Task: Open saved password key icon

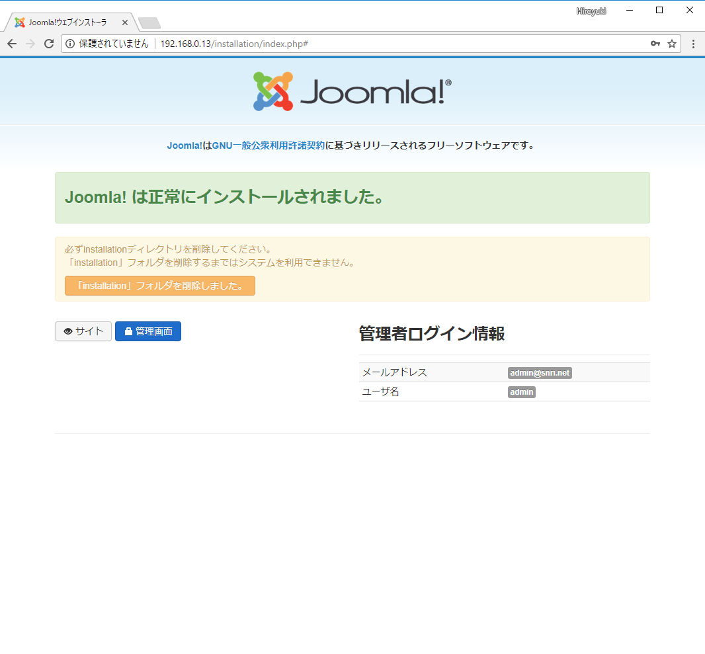Action: point(655,44)
